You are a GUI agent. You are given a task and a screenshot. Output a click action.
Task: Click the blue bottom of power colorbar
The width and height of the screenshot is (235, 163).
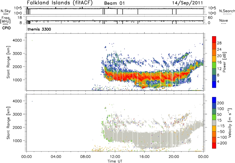[x=214, y=84]
